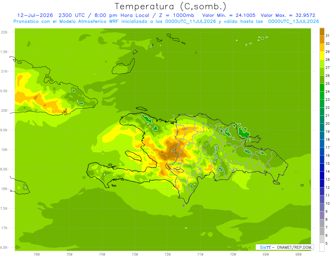Click the "75W" longitude label
This screenshot has width=335, height=258.
tap(70, 254)
